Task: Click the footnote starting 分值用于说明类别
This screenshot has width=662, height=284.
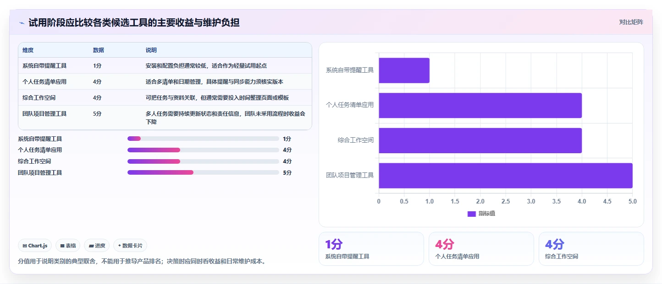Action: tap(142, 262)
